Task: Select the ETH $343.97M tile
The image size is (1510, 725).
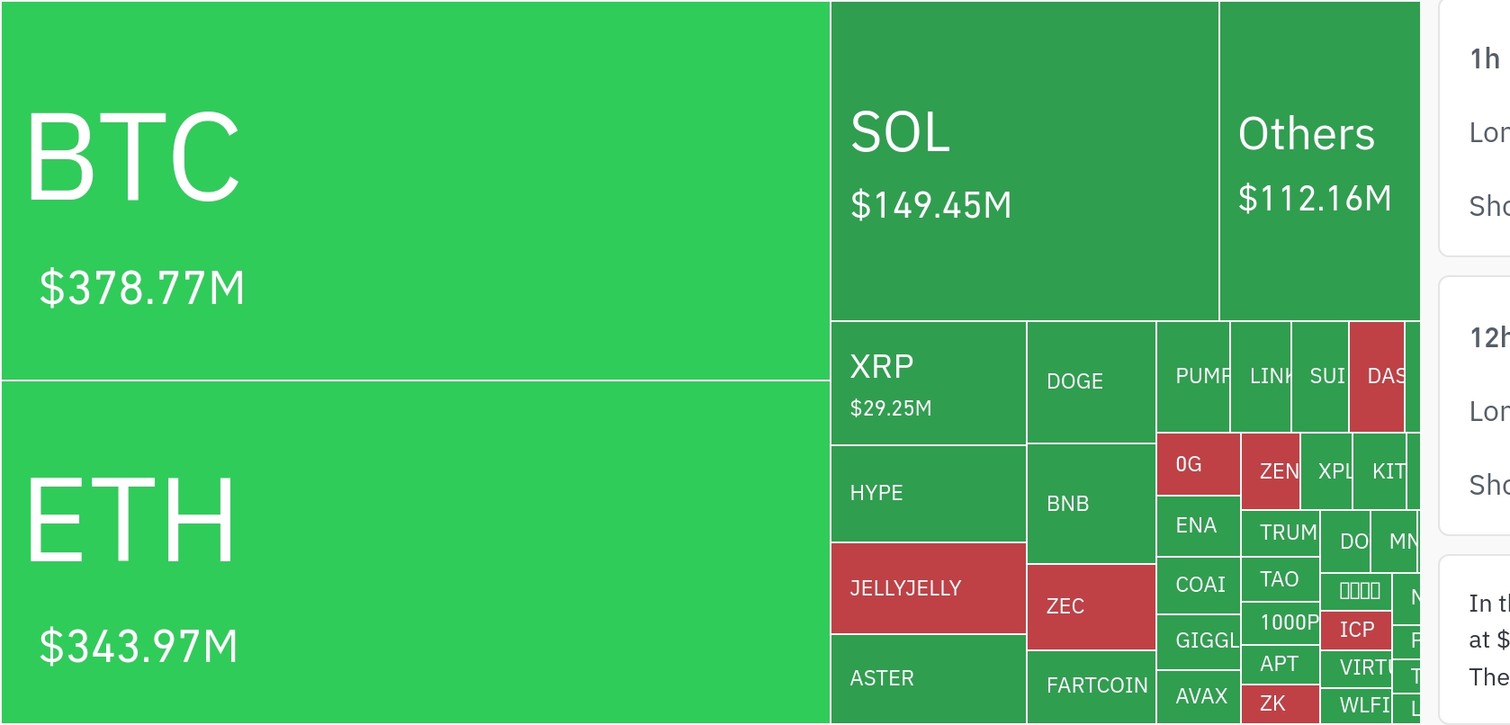Action: pyautogui.click(x=415, y=551)
